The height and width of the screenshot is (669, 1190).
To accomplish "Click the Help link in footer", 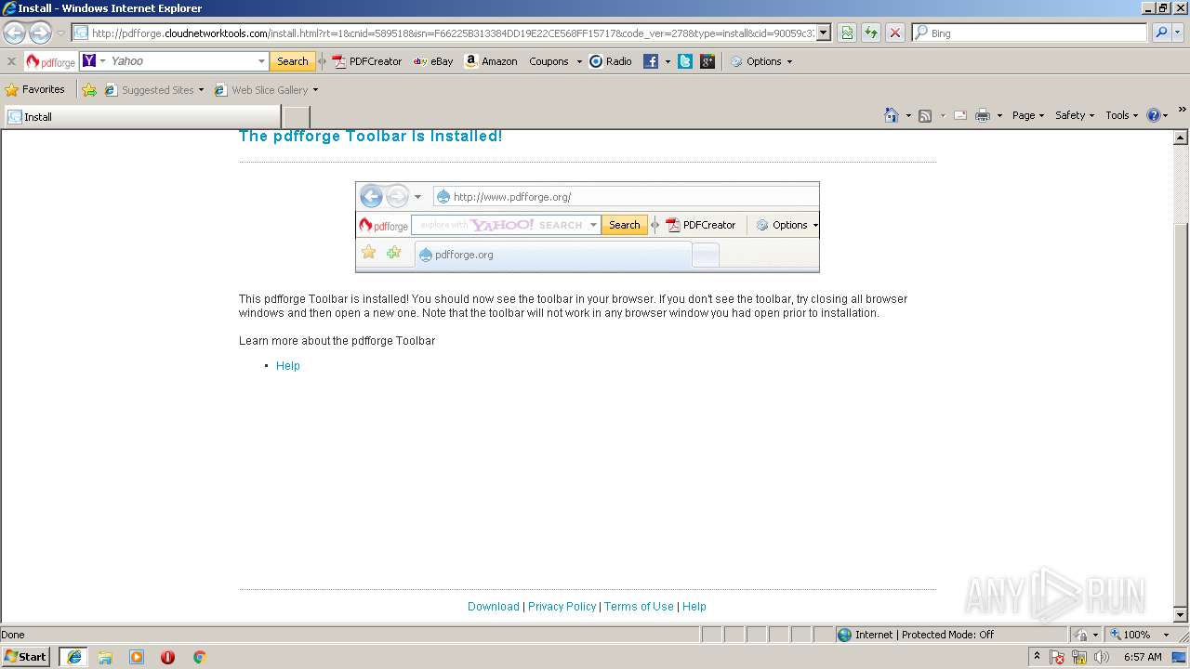I will tap(694, 607).
